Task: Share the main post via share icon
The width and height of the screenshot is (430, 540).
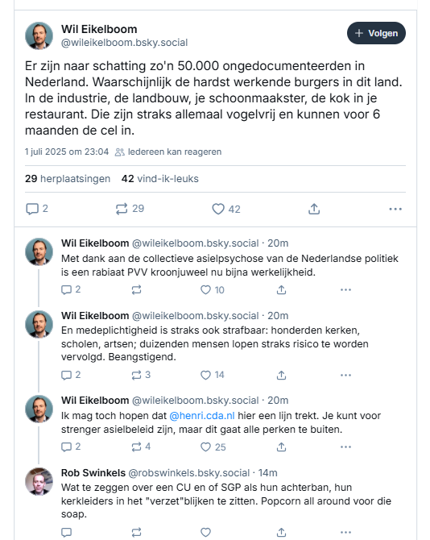Action: pyautogui.click(x=314, y=209)
